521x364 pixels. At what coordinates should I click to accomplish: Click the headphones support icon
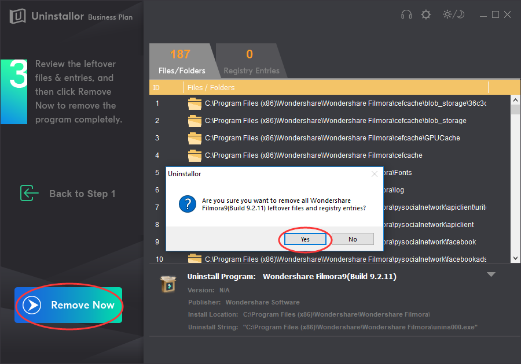(406, 14)
